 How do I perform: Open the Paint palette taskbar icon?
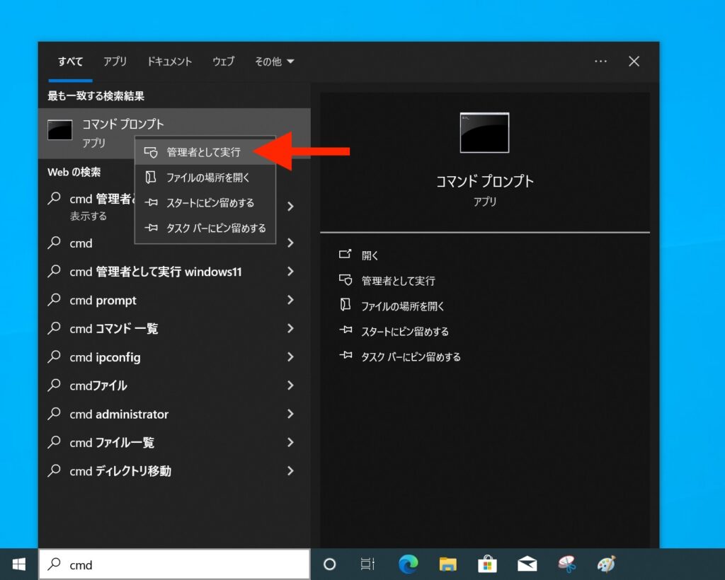coord(606,564)
